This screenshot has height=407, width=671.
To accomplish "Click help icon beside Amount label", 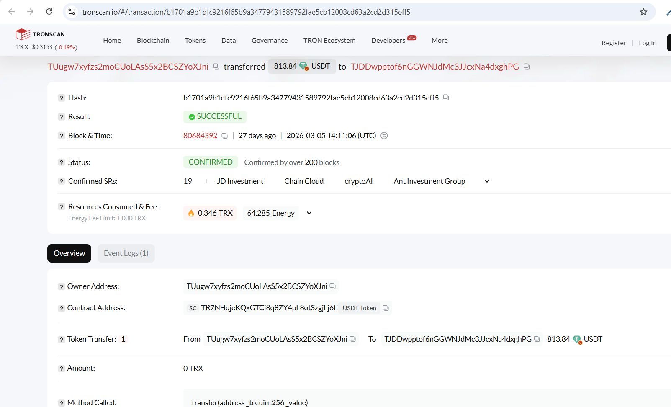I will 61,368.
